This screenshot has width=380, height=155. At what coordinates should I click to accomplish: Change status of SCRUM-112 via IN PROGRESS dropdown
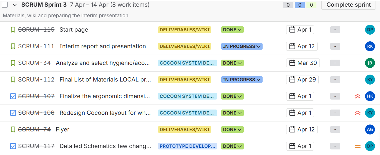click(242, 80)
